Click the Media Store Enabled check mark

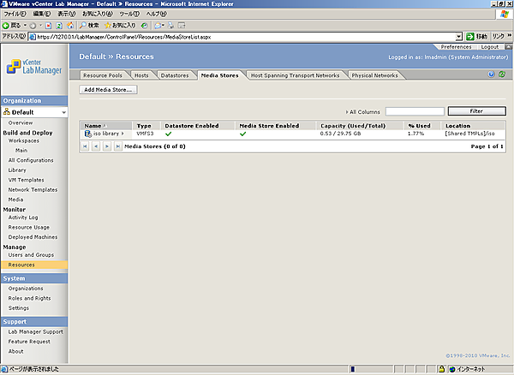(x=242, y=134)
